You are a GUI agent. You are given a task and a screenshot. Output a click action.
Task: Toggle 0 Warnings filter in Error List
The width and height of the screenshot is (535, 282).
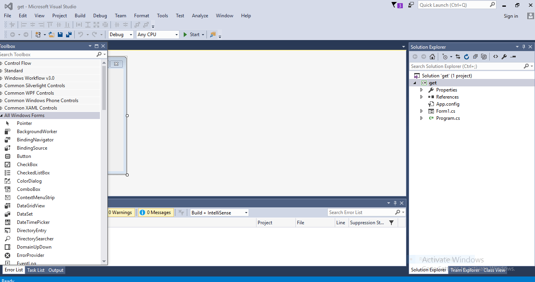[x=121, y=212]
